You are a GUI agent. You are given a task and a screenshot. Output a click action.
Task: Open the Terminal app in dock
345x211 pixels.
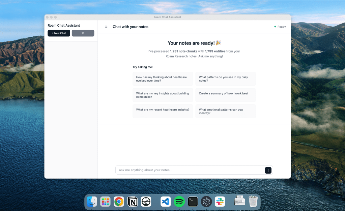193,202
